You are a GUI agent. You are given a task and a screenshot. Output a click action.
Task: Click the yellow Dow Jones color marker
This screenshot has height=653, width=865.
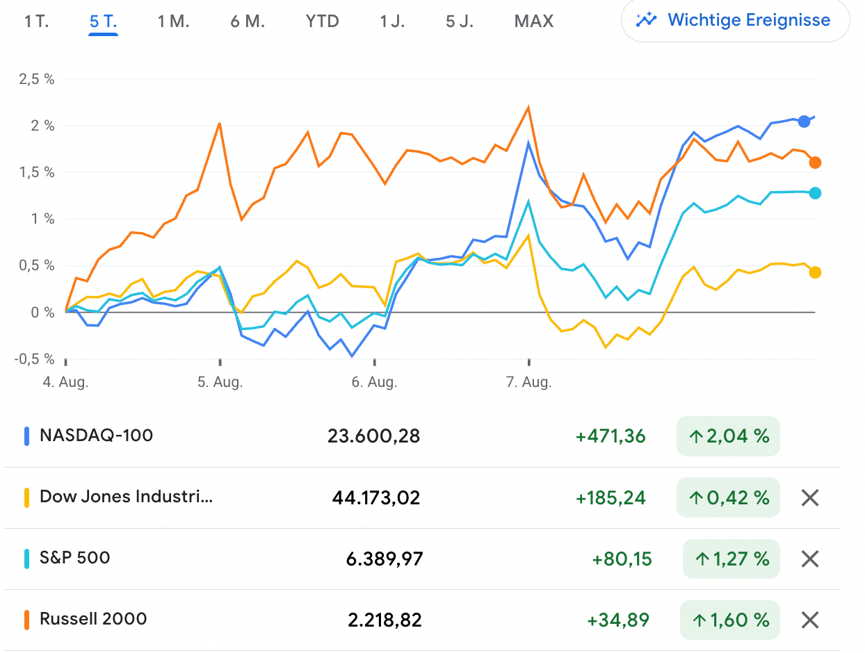[27, 497]
